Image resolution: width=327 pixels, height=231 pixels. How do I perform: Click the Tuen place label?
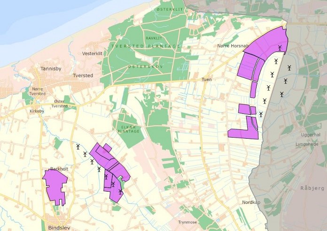click(207, 80)
